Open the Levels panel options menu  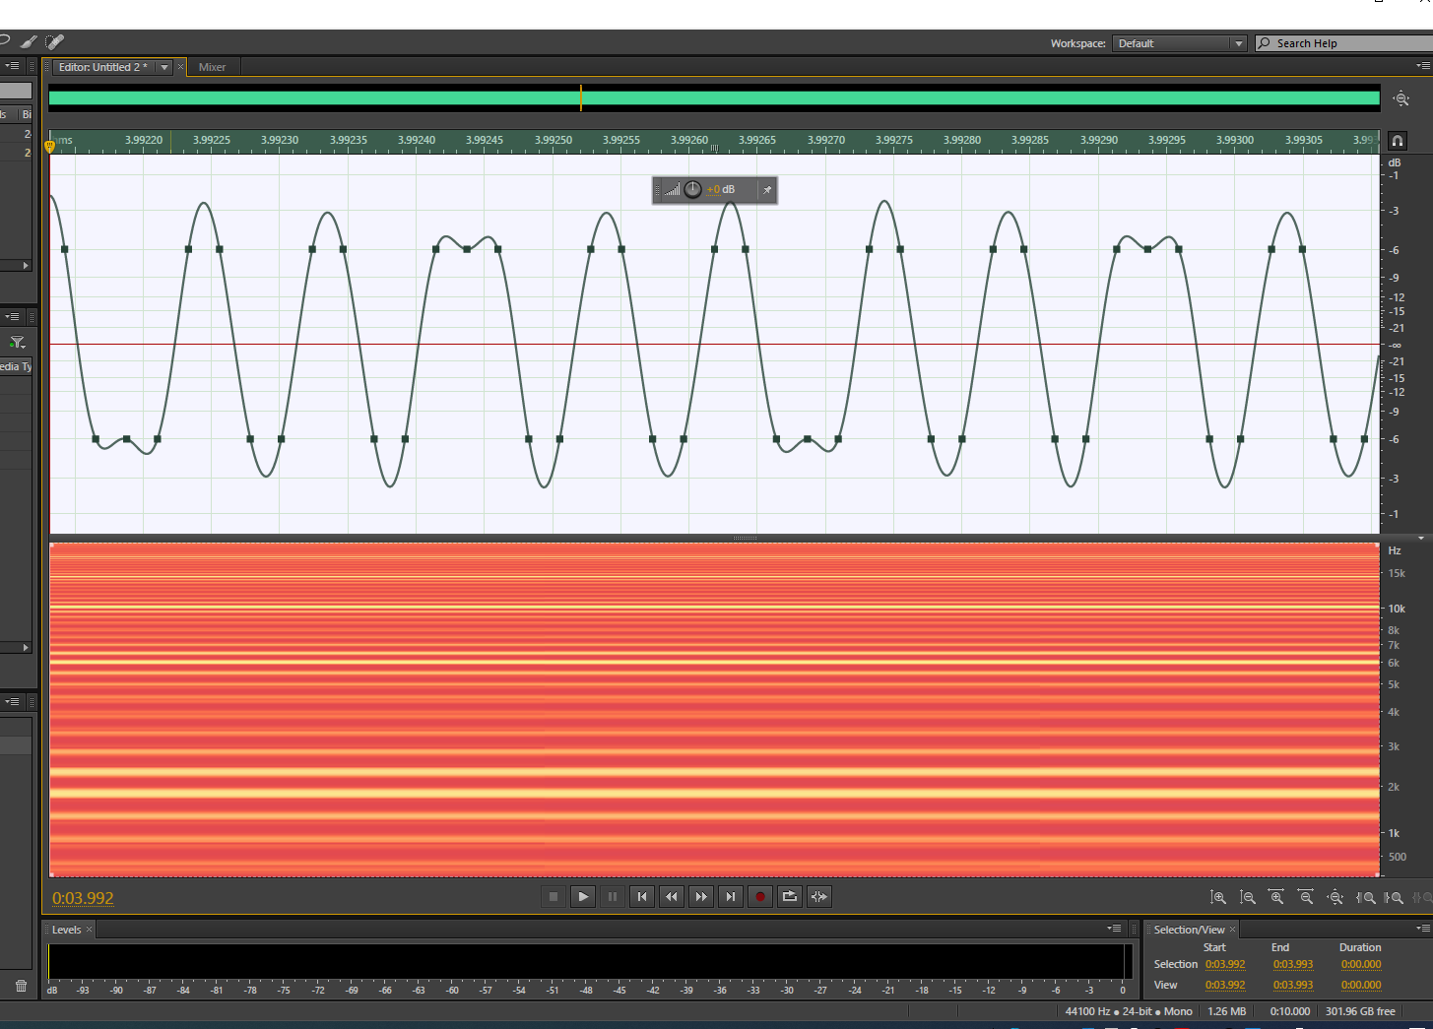[1114, 929]
